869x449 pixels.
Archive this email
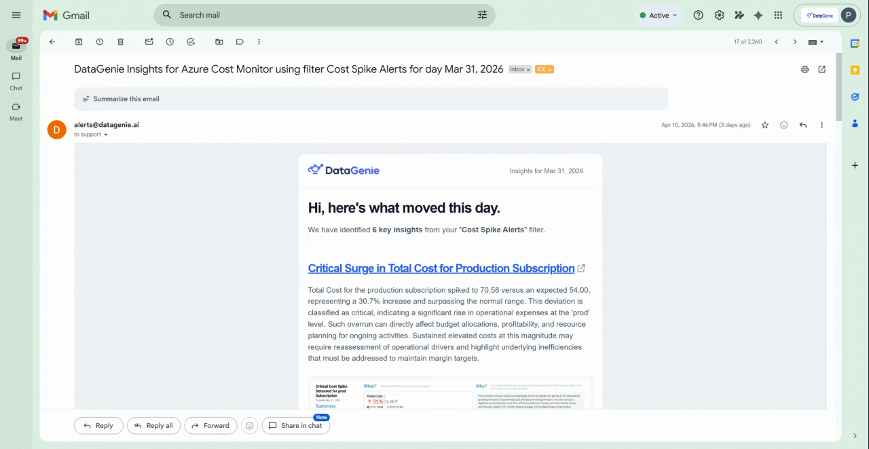coord(79,41)
